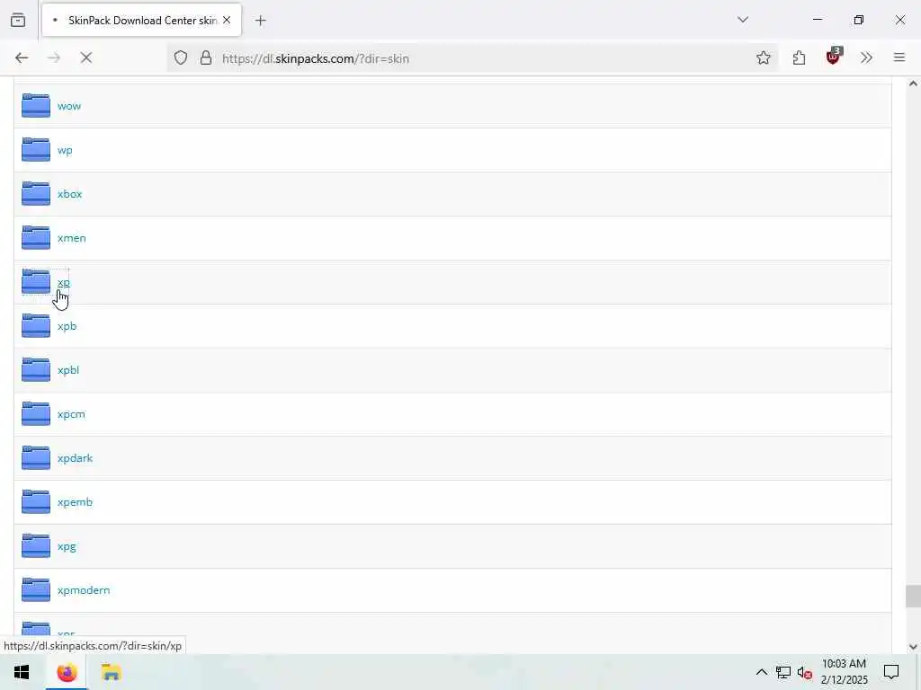The width and height of the screenshot is (921, 690).
Task: Focus the dl.skinpacks.com address bar
Action: 473,58
